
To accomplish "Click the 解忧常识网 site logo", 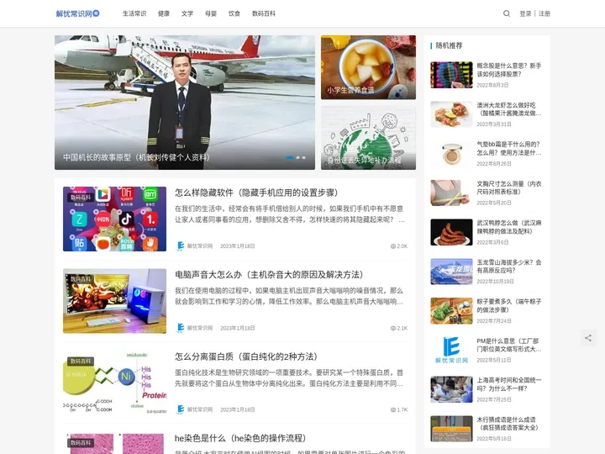I will click(77, 13).
